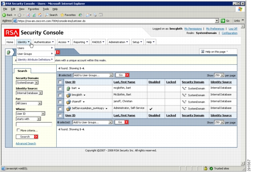The height and width of the screenshot is (175, 253).
Task: Click the IE Home icon
Action: (x=40, y=15)
